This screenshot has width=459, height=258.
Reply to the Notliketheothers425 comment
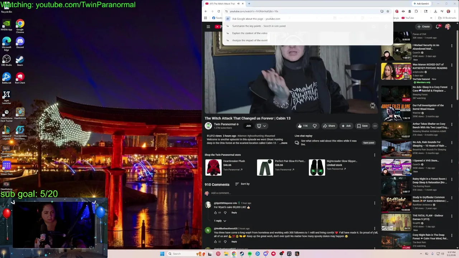point(234,242)
